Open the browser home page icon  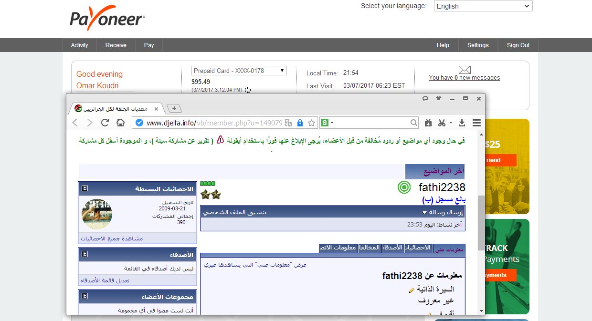coord(121,123)
